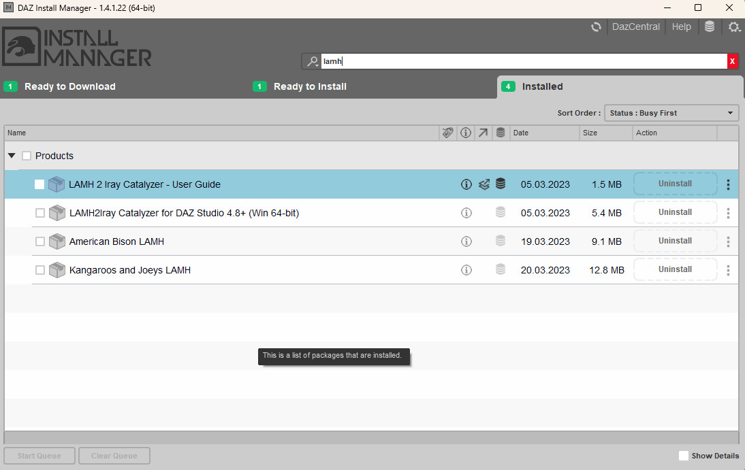
Task: Click the package icon of American Bison LAMH
Action: coord(57,241)
